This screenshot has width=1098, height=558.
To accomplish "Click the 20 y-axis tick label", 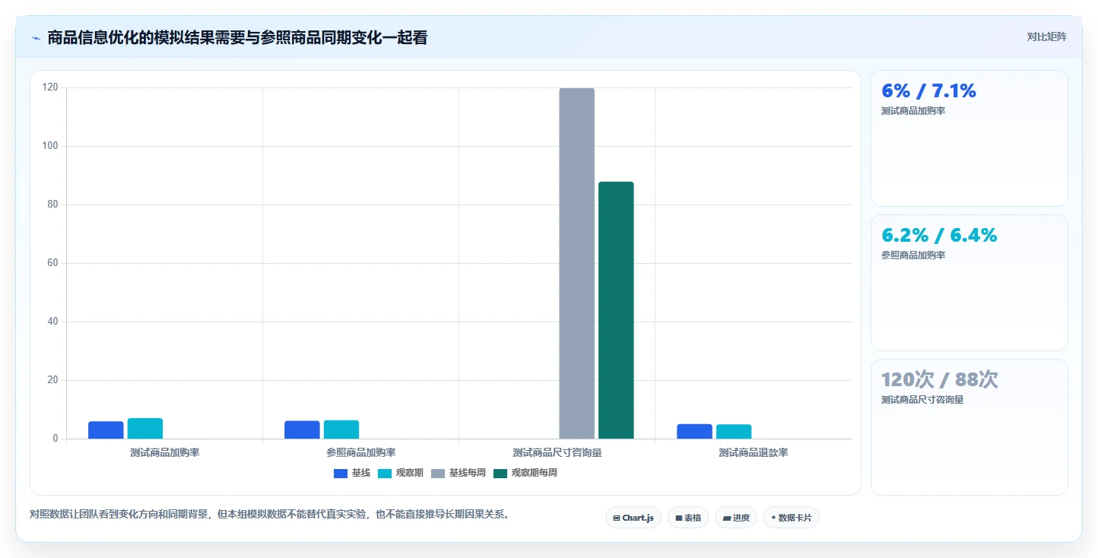I will [52, 380].
